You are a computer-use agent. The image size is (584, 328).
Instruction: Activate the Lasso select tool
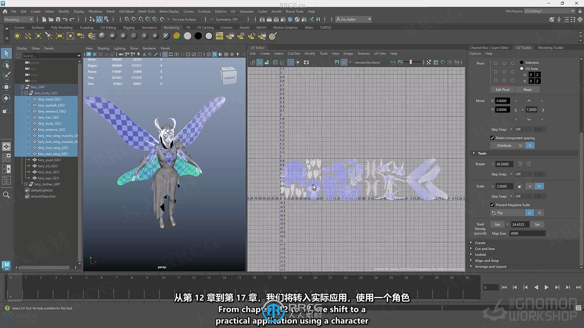[x=6, y=65]
